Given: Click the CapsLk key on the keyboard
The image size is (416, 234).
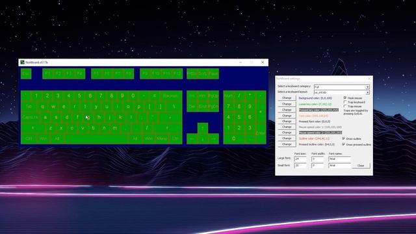Looking at the screenshot, I should [x=31, y=117].
